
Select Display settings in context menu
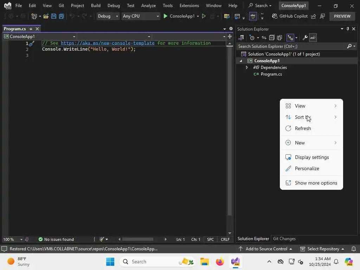point(311,157)
